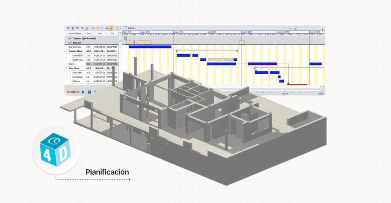Image resolution: width=391 pixels, height=203 pixels.
Task: Click the highlighted orange toolbar button
Action: 111,28
